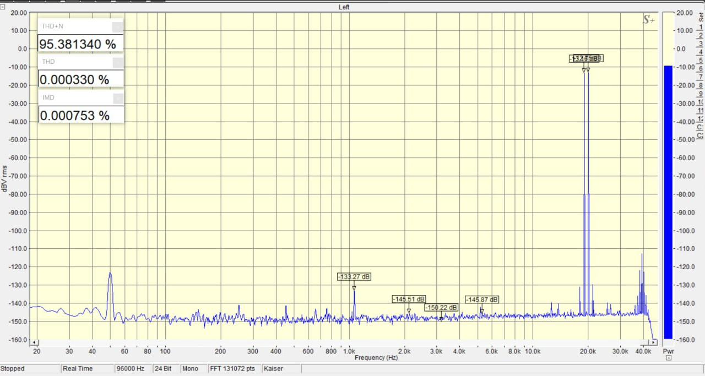Click the Pwr label under meter
This screenshot has height=376, width=705.
(668, 351)
